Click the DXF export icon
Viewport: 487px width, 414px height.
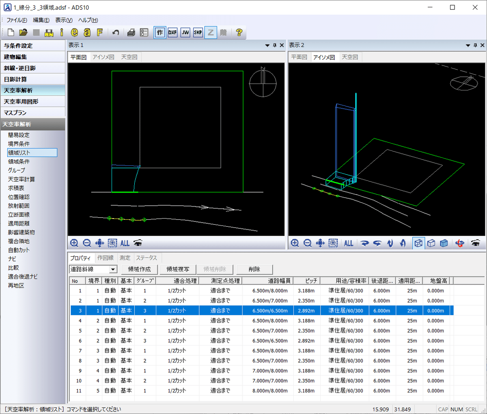coord(172,32)
